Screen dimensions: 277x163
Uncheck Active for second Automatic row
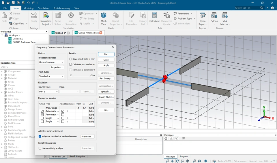point(42,115)
